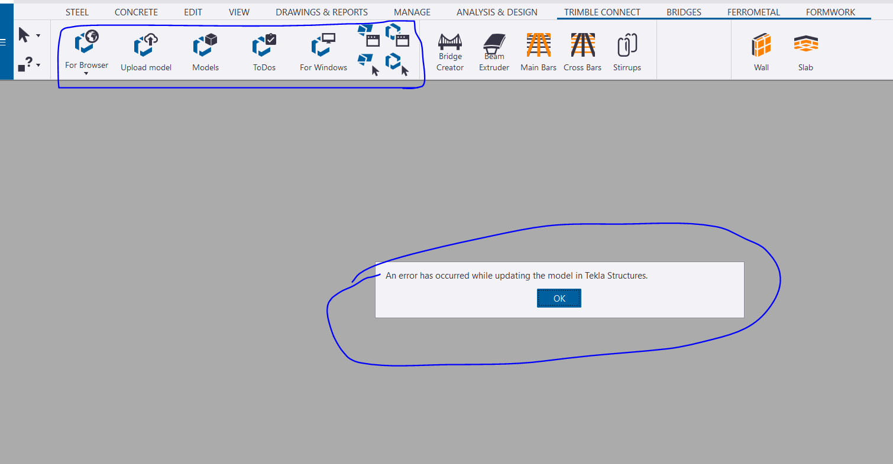Screen dimensions: 893x464
Task: Select the Cross Bars reinforcement tool
Action: point(583,52)
